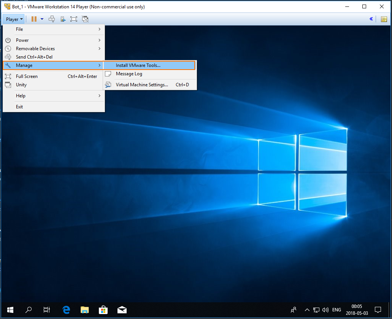
Task: Open the Message Log entry
Action: [x=150, y=74]
